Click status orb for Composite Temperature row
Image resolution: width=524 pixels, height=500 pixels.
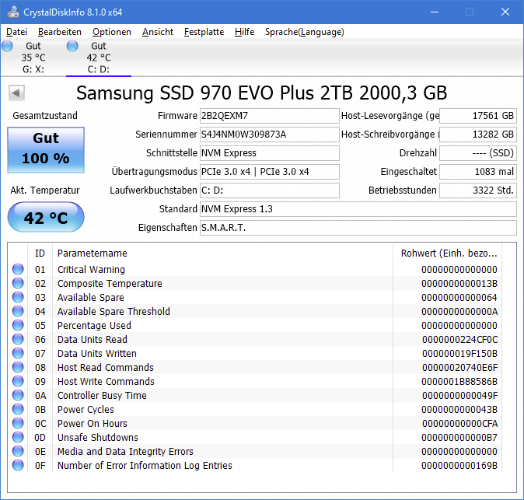(x=18, y=283)
